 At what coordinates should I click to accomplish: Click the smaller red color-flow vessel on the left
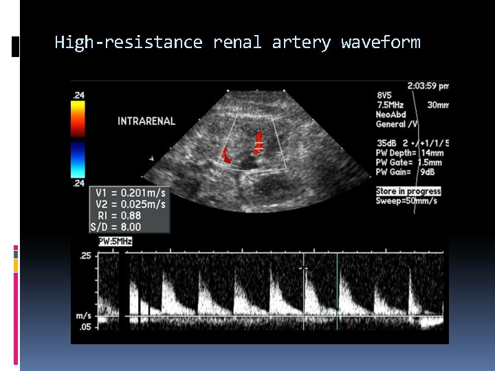click(226, 156)
